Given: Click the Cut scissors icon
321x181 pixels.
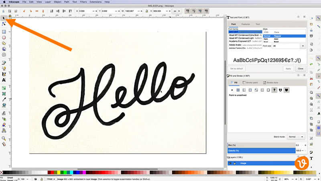Looking at the screenshot, I should coord(311,78).
